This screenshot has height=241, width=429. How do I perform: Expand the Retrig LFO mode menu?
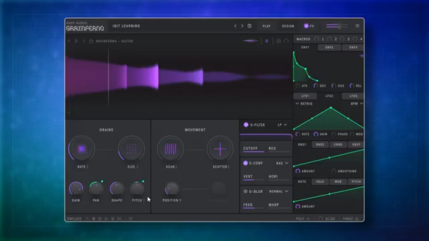(x=304, y=104)
